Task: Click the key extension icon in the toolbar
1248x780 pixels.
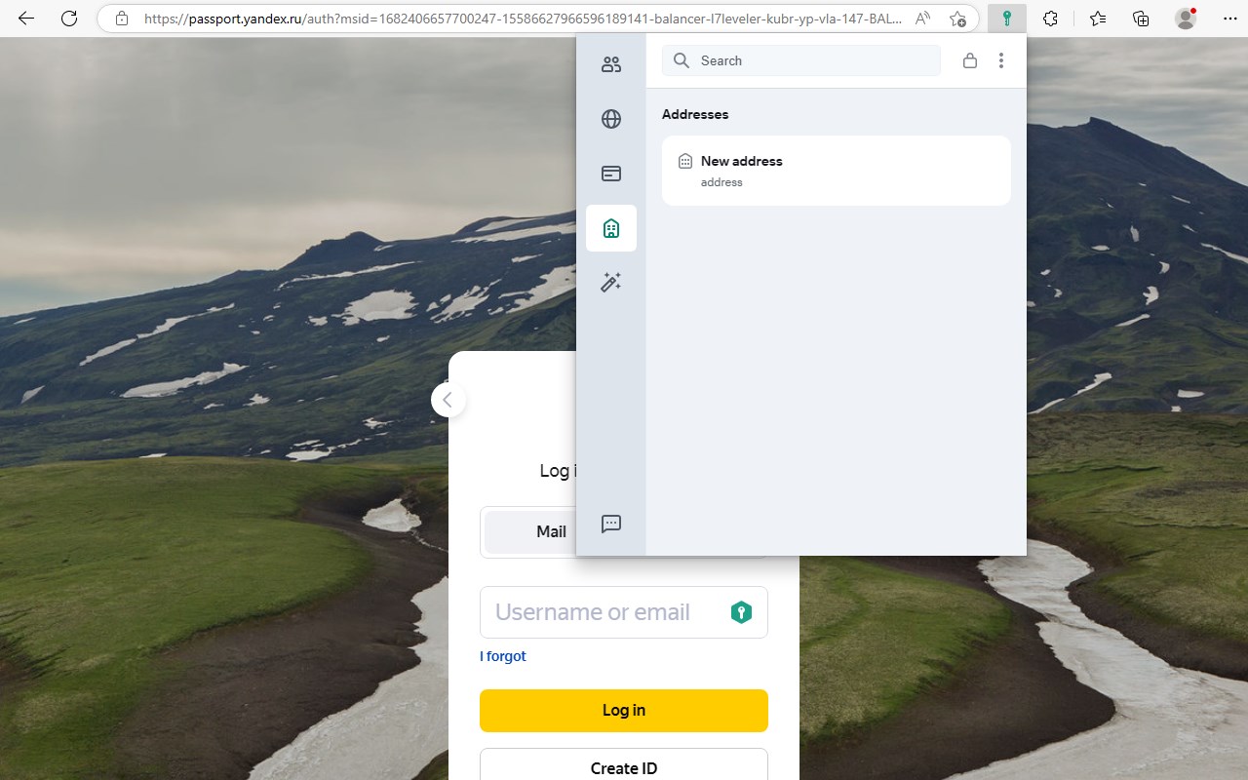Action: click(1007, 18)
